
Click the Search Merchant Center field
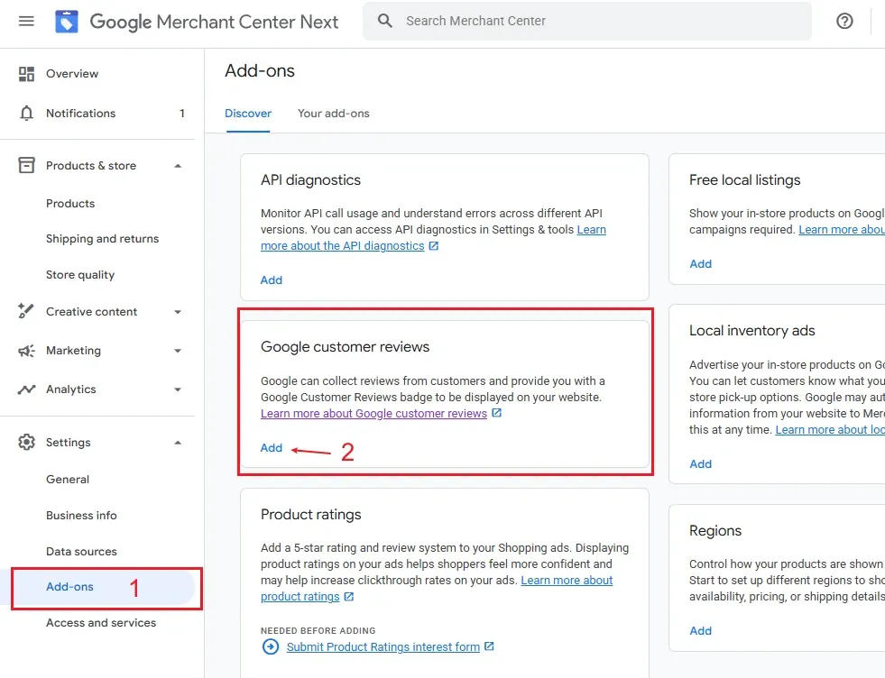541,20
